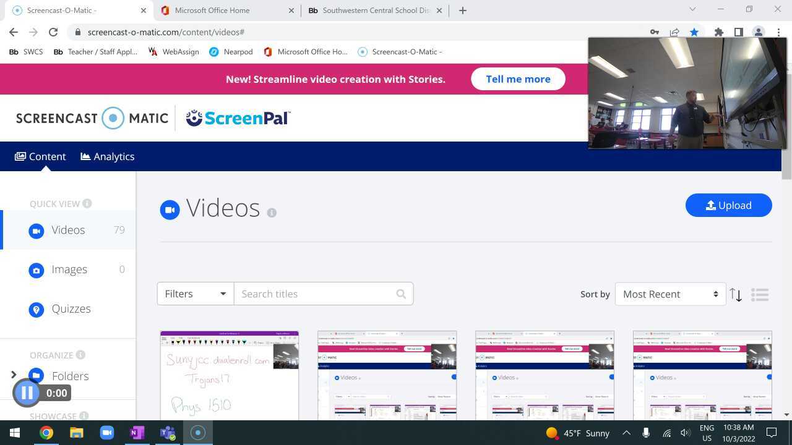
Task: Click the search magnifier icon in titles box
Action: tap(401, 294)
